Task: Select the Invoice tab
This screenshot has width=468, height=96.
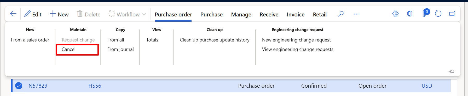Action: pos(296,15)
